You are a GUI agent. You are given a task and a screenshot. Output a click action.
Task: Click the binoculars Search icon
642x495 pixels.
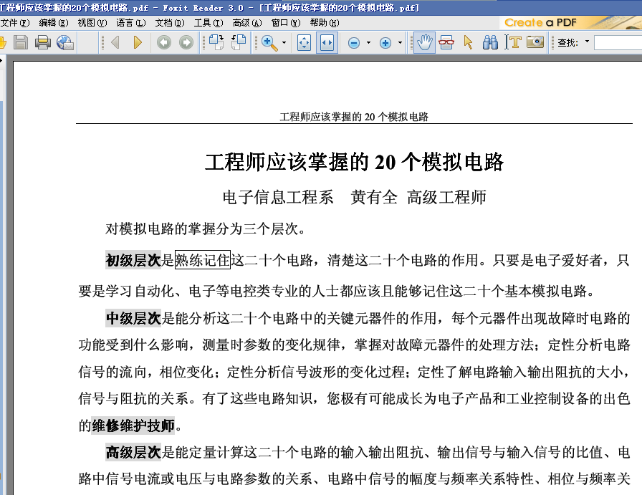click(490, 42)
